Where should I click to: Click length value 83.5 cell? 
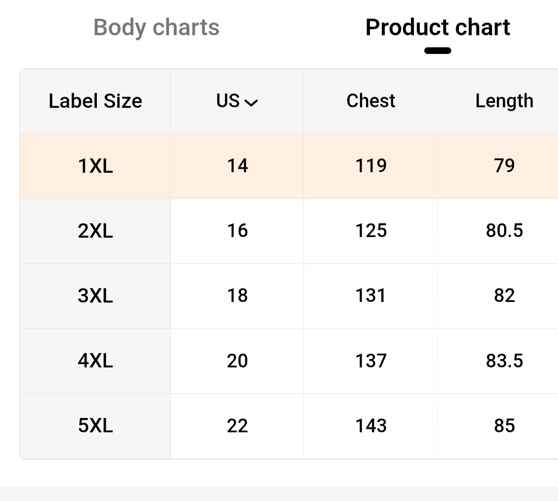click(504, 361)
